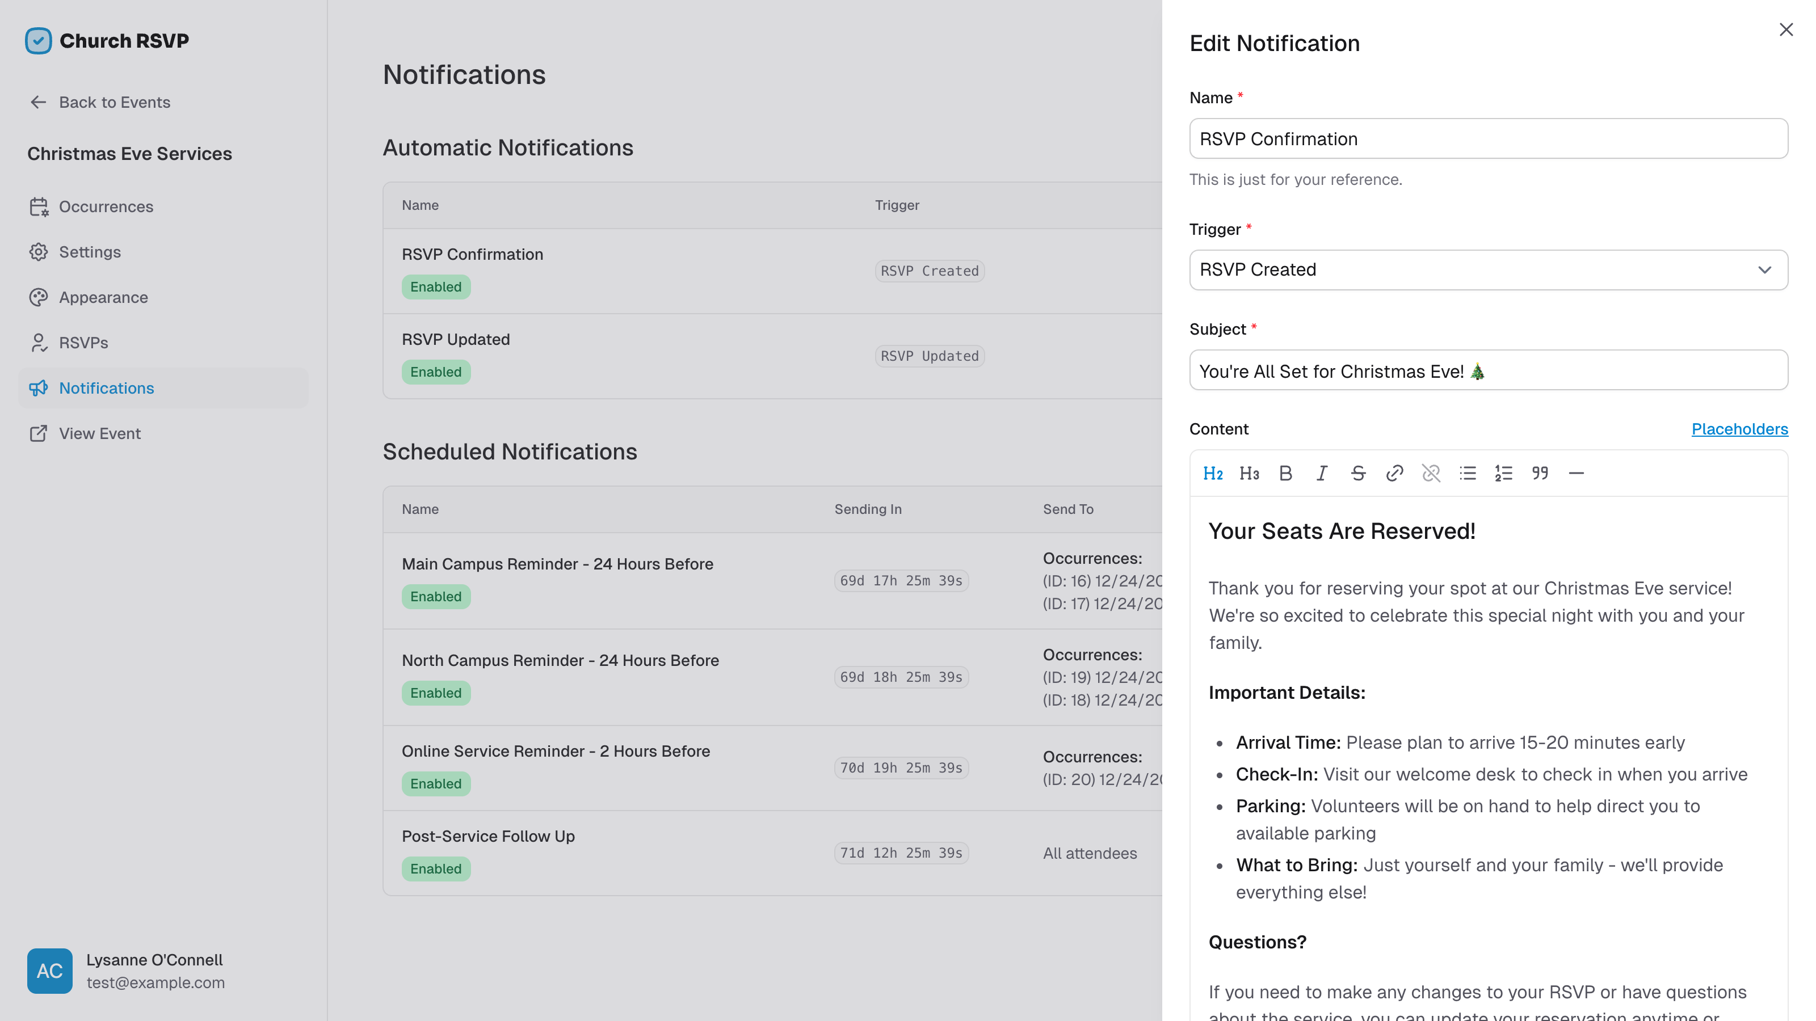The width and height of the screenshot is (1816, 1021).
Task: Apply Heading 3 formatting in editor
Action: pos(1249,474)
